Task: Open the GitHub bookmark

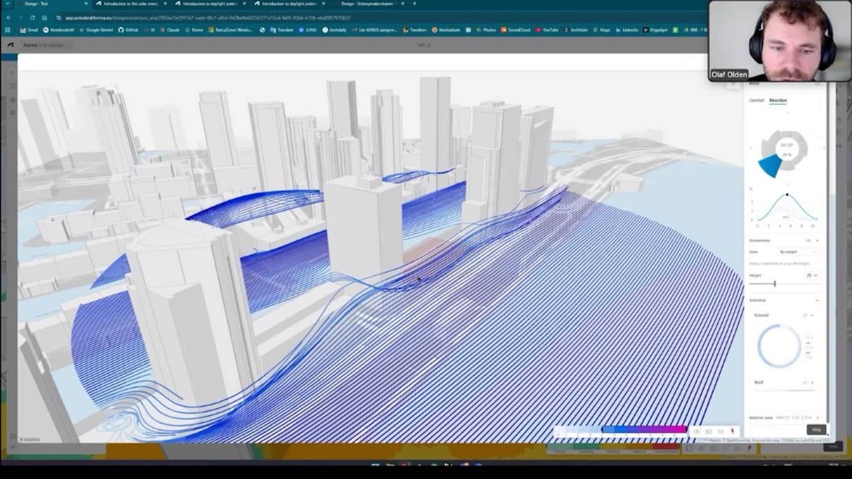Action: [129, 30]
